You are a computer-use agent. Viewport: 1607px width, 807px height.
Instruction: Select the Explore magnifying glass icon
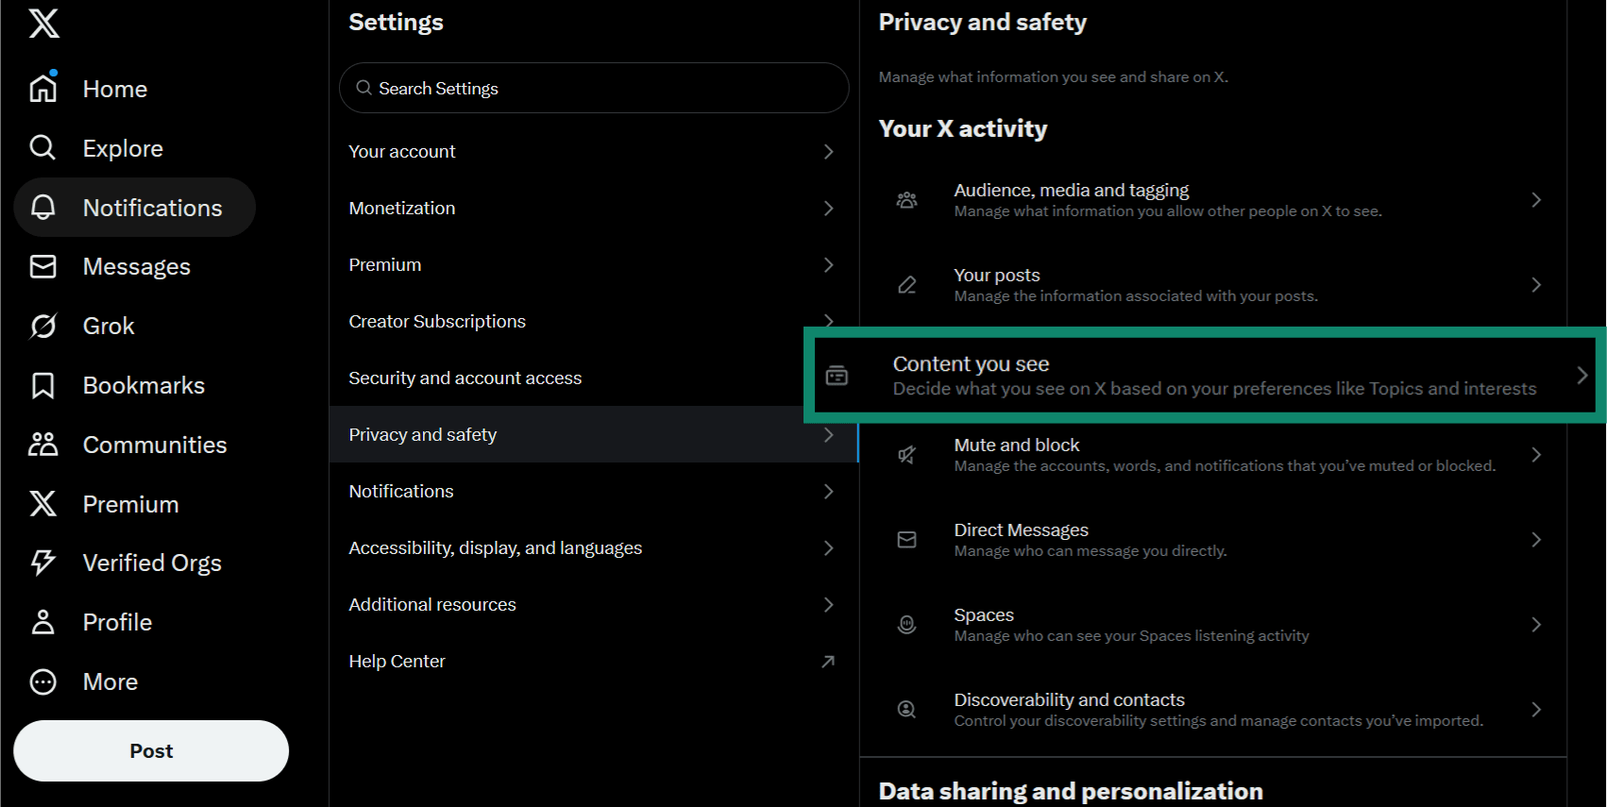(42, 147)
